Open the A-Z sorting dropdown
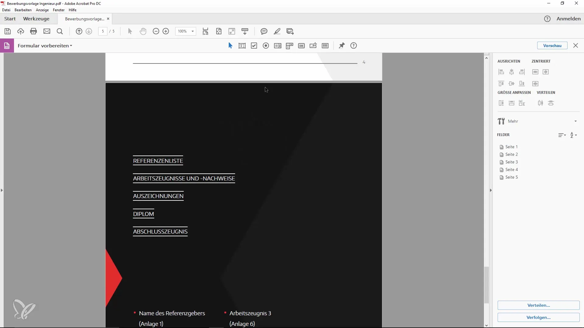The image size is (584, 328). [x=573, y=135]
